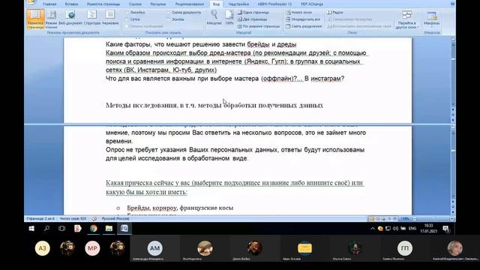The image size is (480, 270).
Task: Click lower pane vertical scrollbar
Action: click(453, 165)
